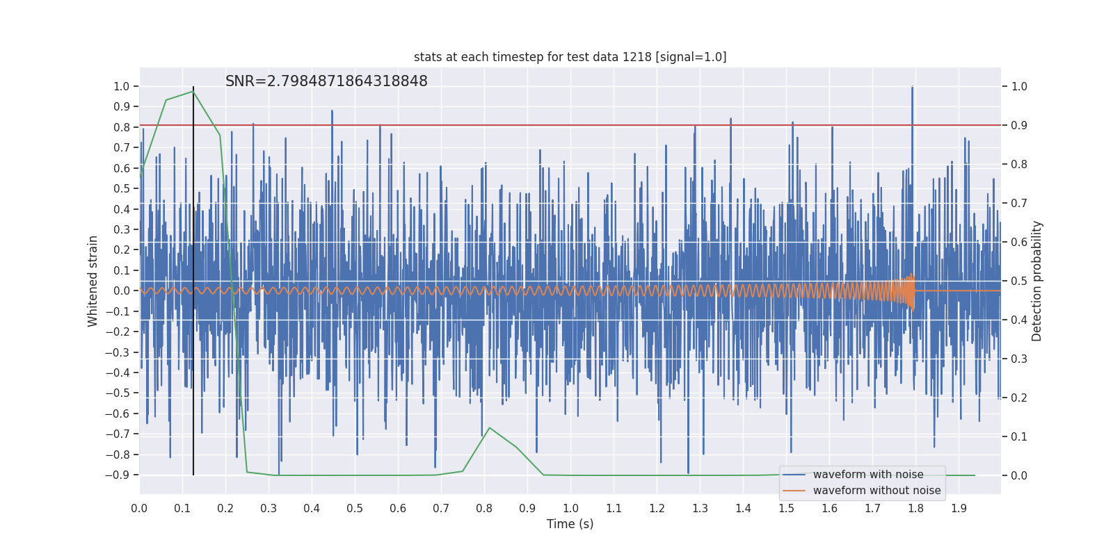Select the Whitened strain tick label 0.6

[x=122, y=168]
